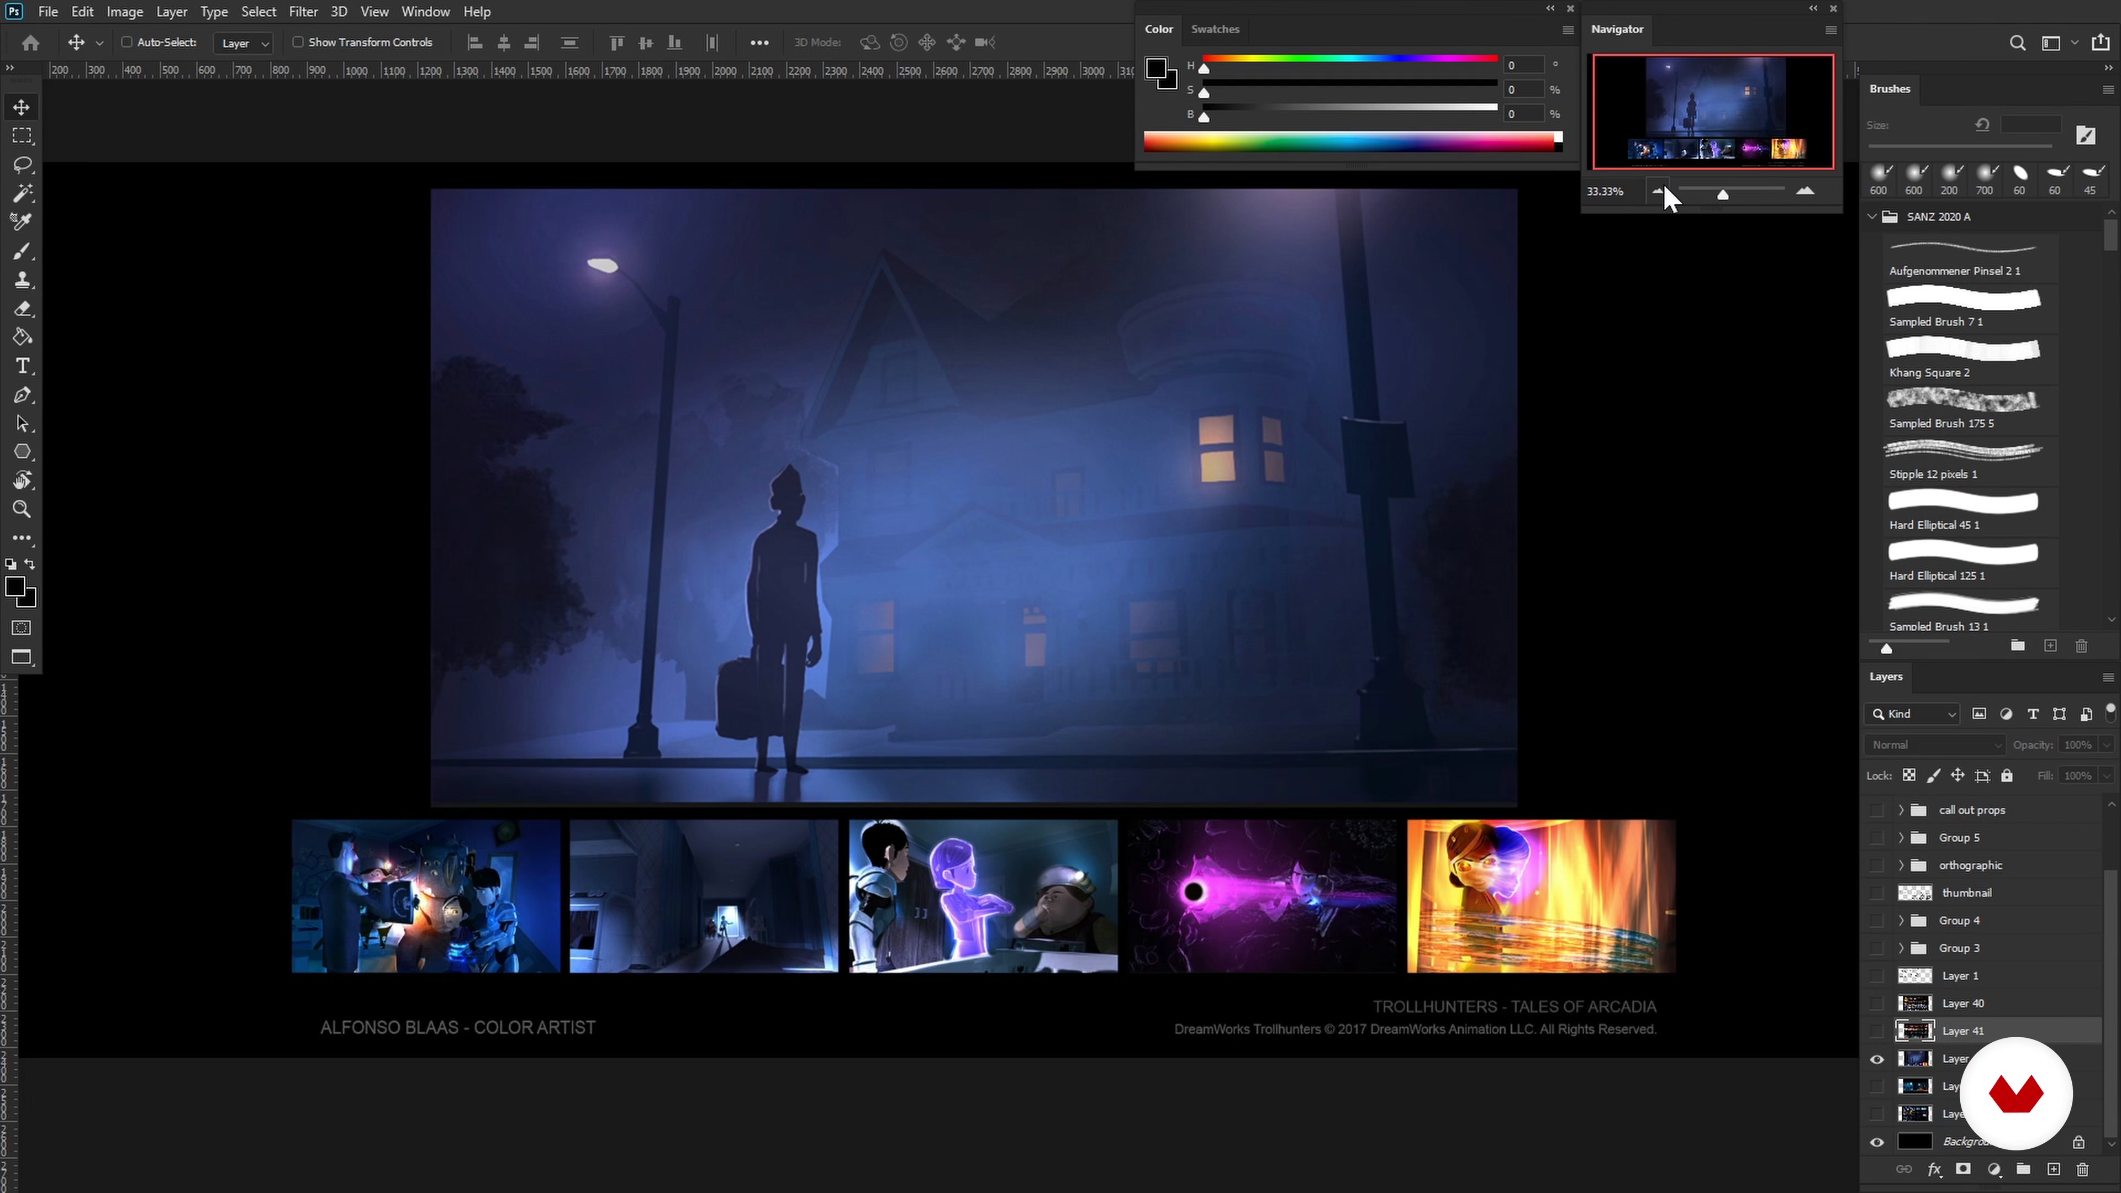
Task: Create new brush plus button
Action: 2050,646
